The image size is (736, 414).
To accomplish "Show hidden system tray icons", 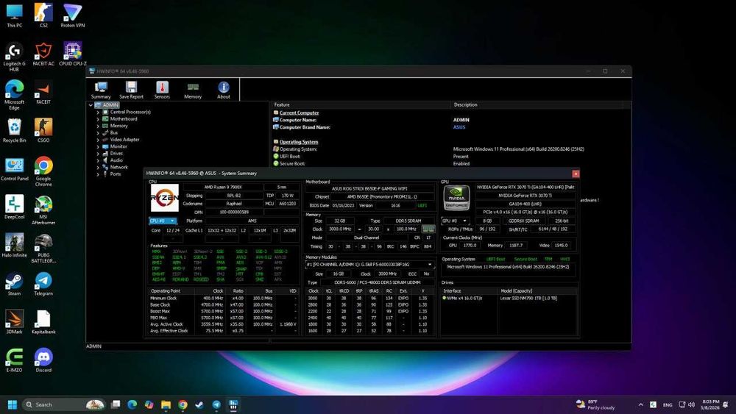I will tap(641, 404).
